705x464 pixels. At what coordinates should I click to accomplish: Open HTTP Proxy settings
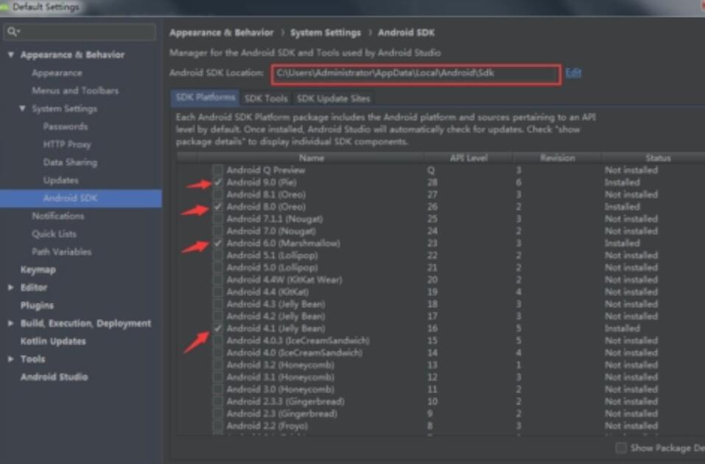tap(67, 145)
